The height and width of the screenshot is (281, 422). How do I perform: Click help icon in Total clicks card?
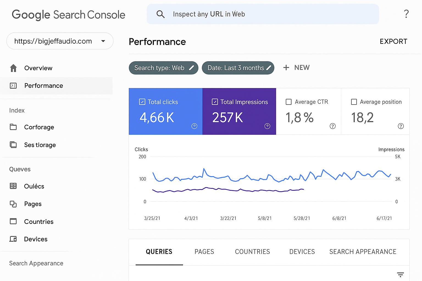194,126
